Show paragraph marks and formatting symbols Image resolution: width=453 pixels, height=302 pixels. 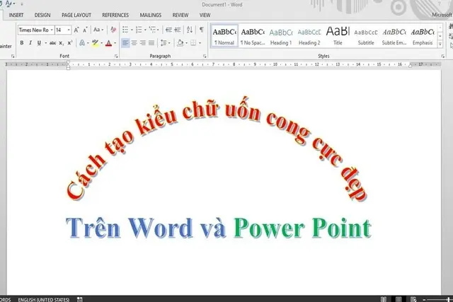tap(202, 30)
